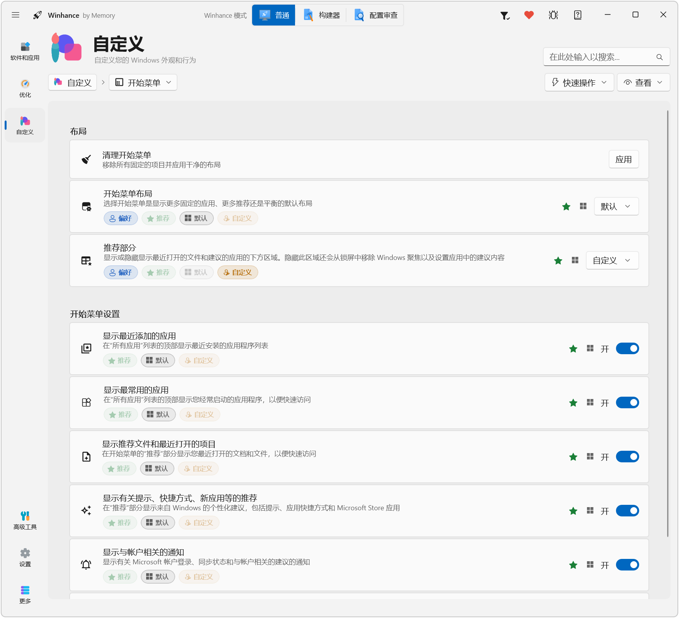Viewport: 679px width, 618px height.
Task: Click the Winhance rocket logo icon
Action: [38, 15]
